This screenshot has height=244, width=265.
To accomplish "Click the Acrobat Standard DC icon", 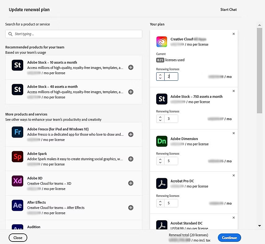I will [162, 225].
